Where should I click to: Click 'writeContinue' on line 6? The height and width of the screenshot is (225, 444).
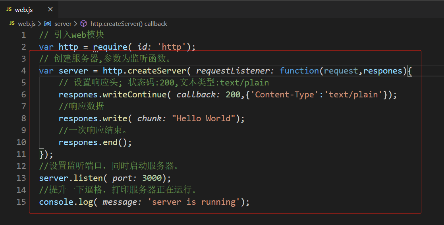point(135,94)
